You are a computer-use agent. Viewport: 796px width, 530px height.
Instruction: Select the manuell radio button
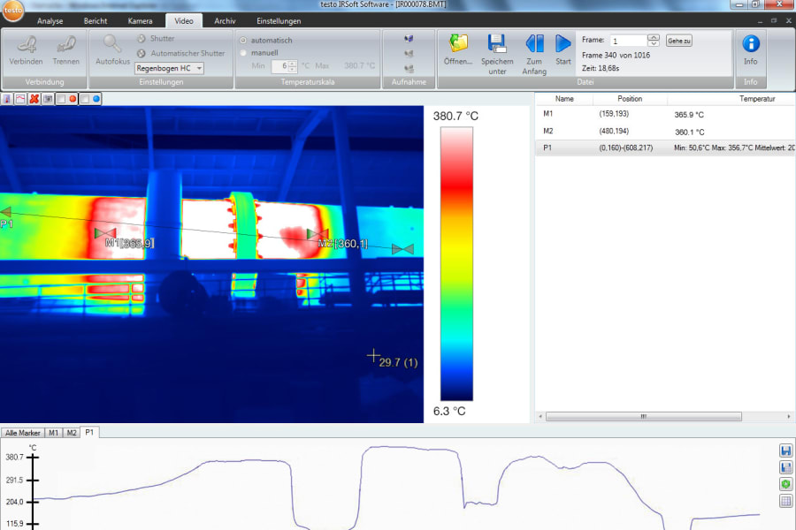244,53
